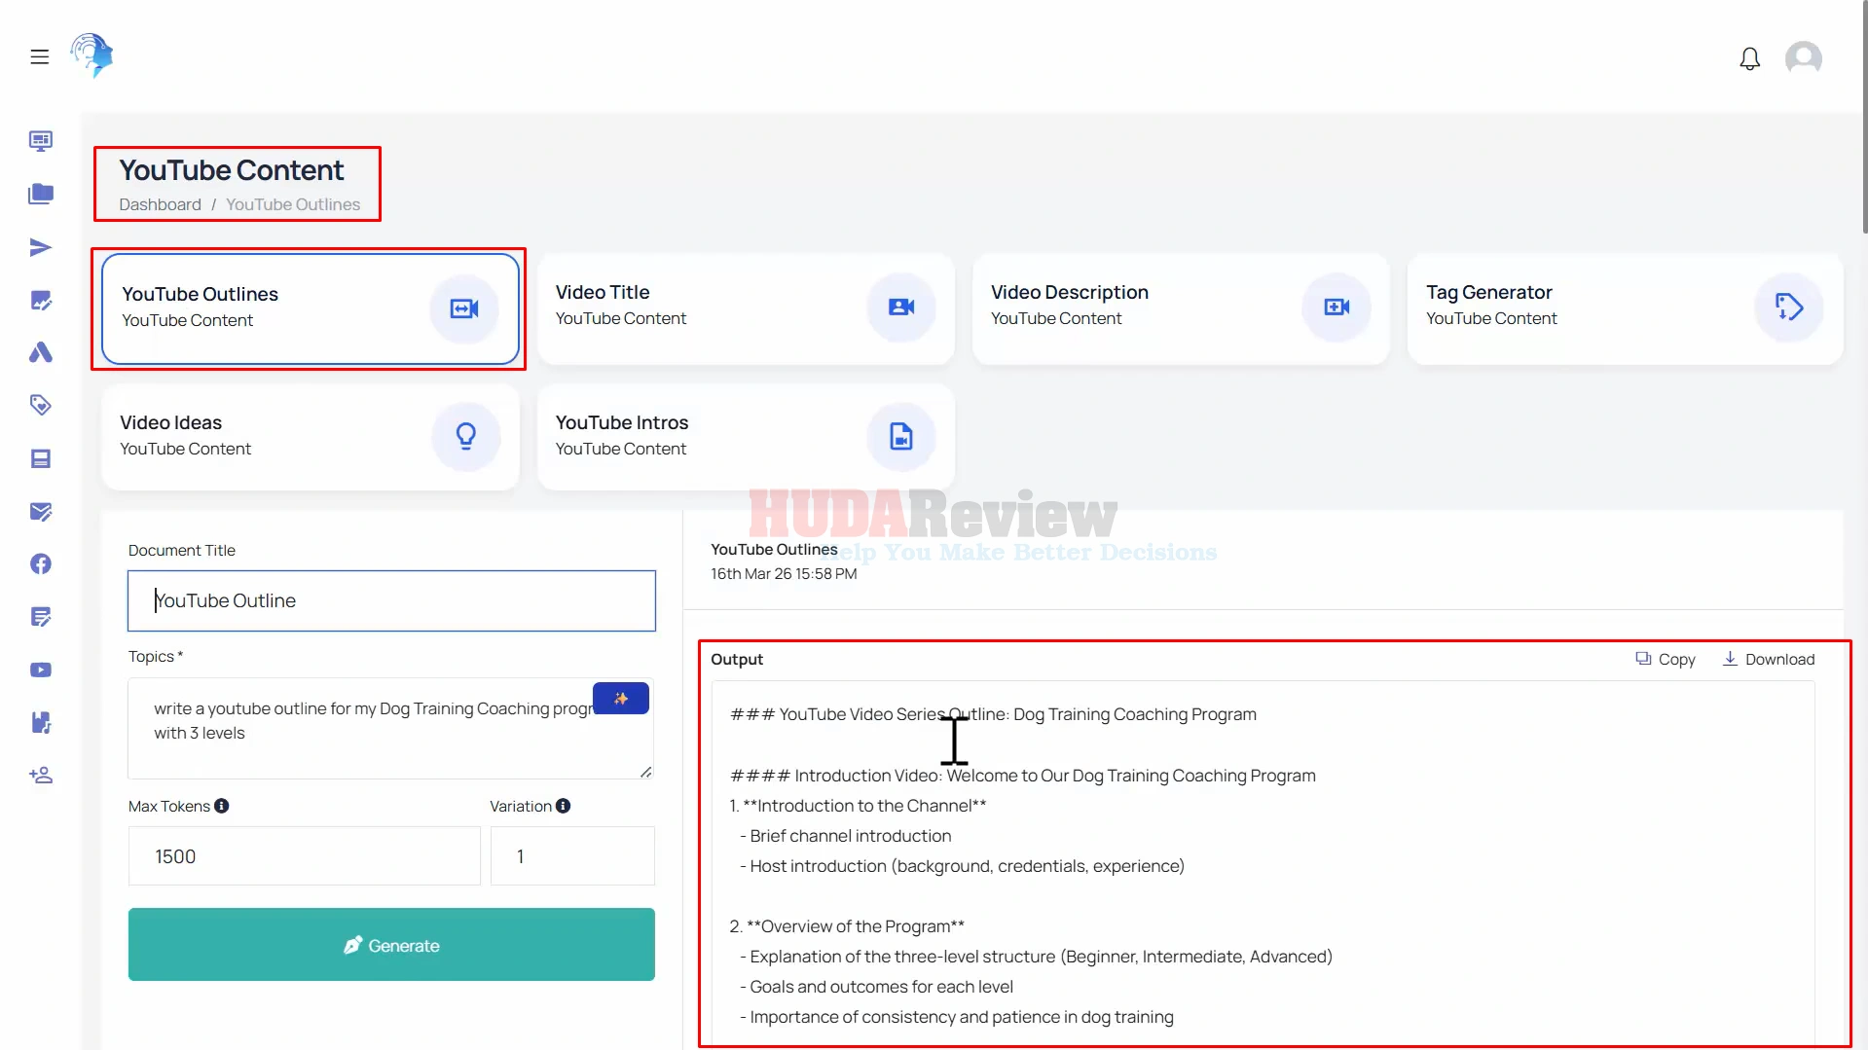
Task: Click the '#### Introduction Video' heading line
Action: coord(1022,776)
